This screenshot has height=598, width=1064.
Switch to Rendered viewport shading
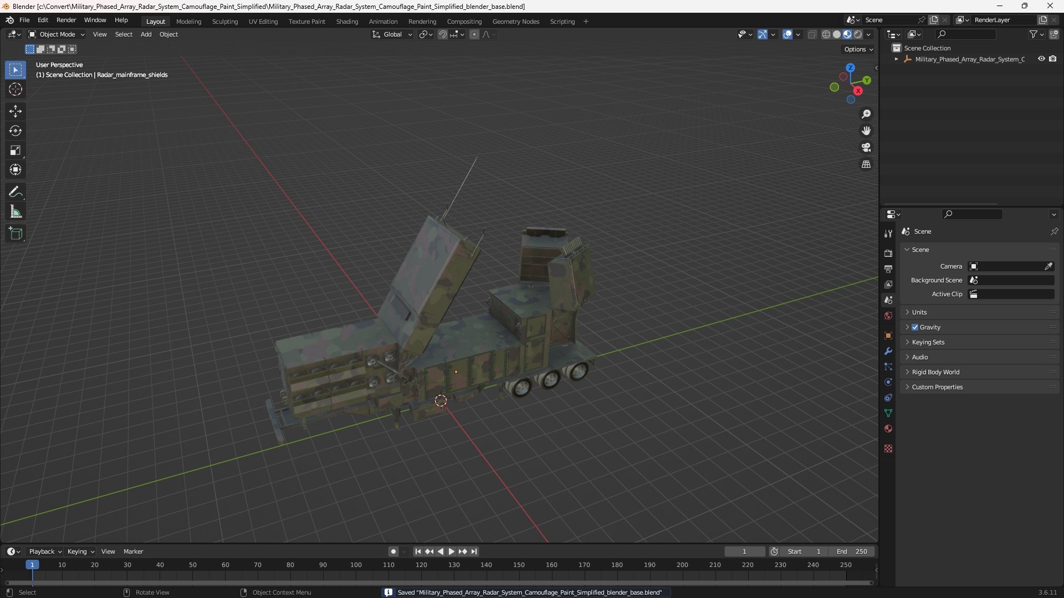(858, 34)
